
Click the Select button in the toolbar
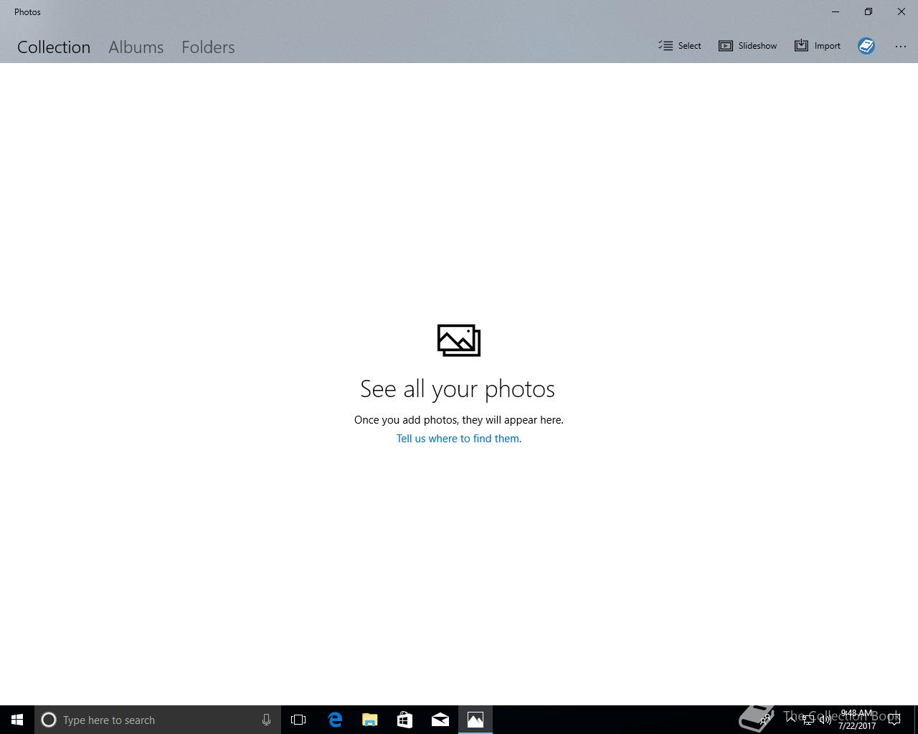point(680,46)
